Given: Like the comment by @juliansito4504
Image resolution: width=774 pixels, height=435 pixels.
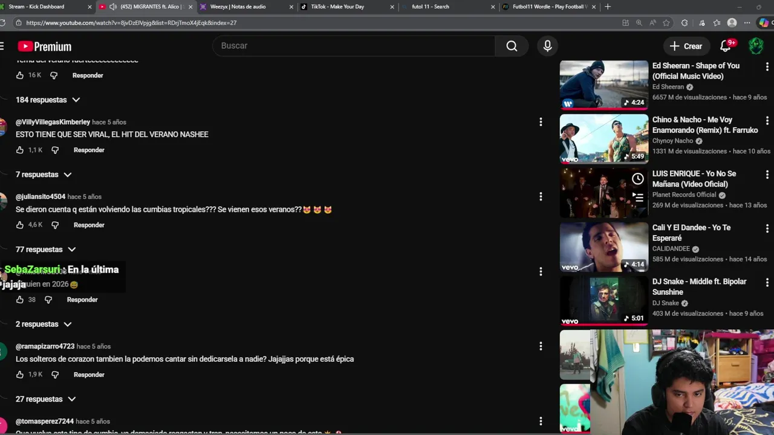Looking at the screenshot, I should point(20,225).
